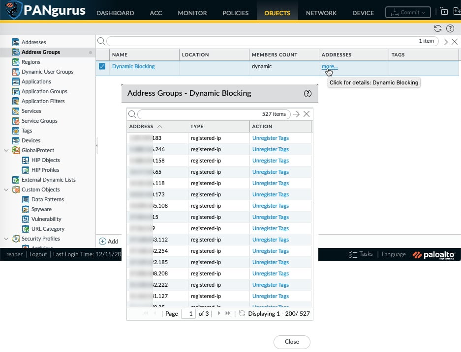Screen dimensions: 461x352
Task: Refresh the Objects page
Action: 438,28
